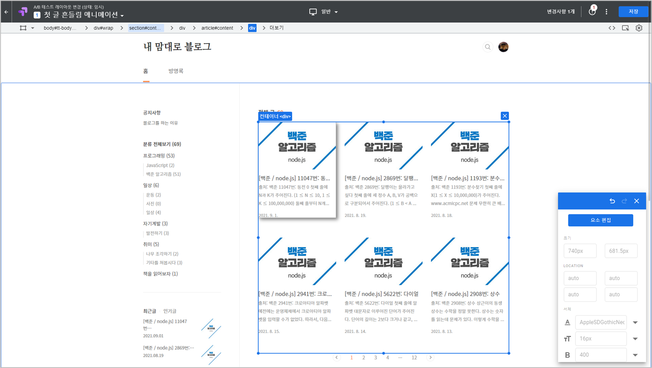Expand the selector tool dropdown arrow
Screen dimensions: 652x368
pos(33,28)
